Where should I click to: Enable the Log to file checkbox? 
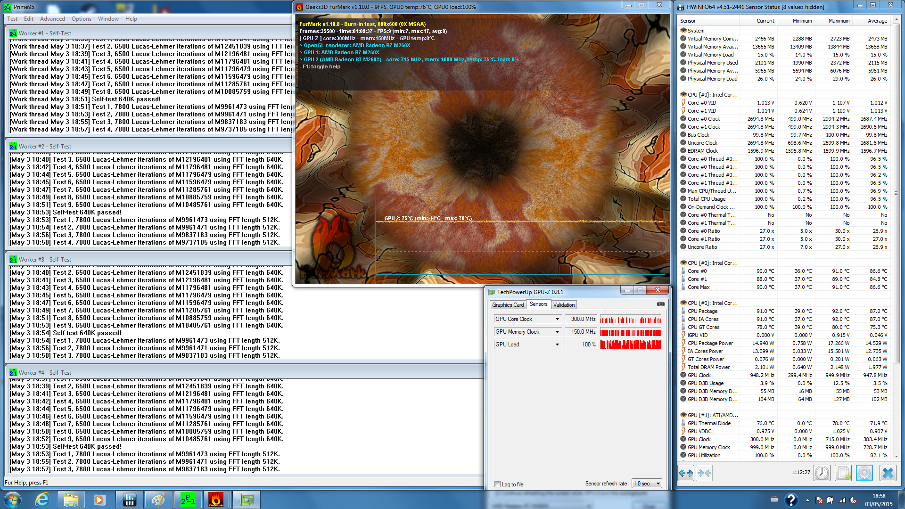click(497, 484)
